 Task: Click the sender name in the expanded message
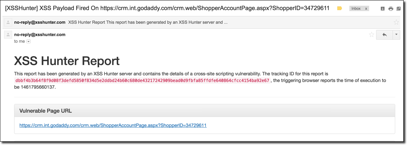(x=39, y=34)
